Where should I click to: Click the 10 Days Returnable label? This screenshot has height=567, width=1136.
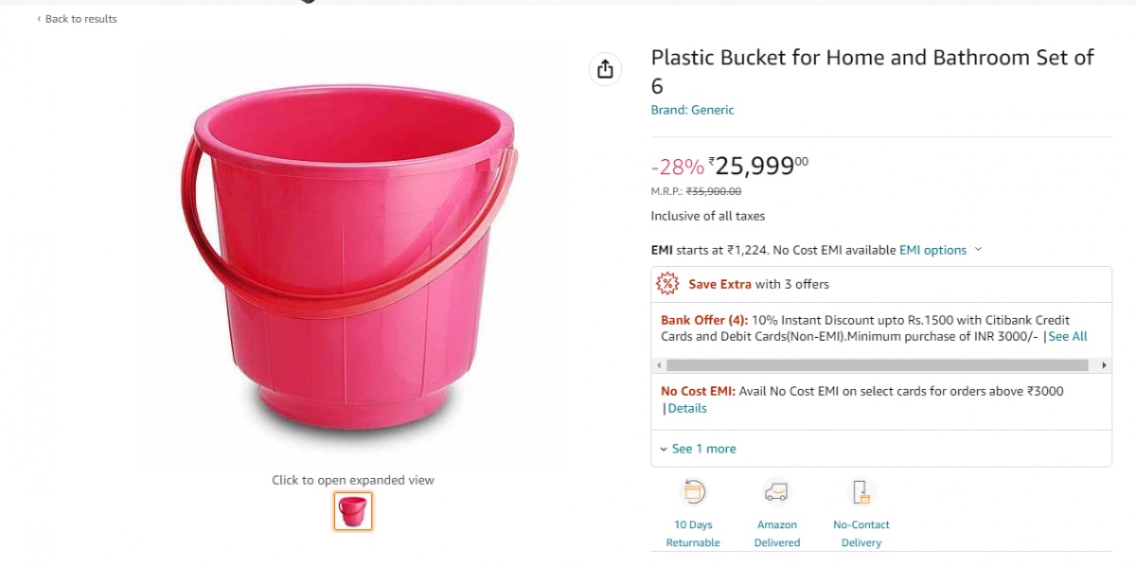click(x=693, y=533)
